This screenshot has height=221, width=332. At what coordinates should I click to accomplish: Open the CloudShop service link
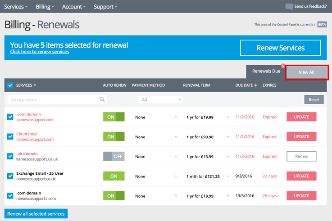[27, 134]
